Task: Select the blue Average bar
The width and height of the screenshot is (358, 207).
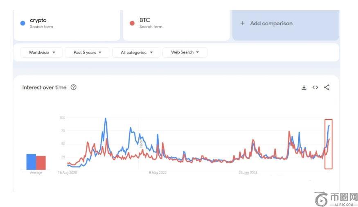Action: (31, 162)
